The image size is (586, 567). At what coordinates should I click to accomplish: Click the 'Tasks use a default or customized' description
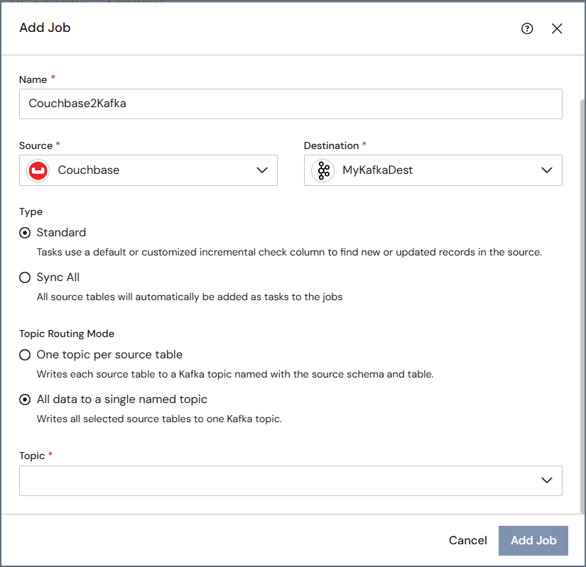(289, 253)
